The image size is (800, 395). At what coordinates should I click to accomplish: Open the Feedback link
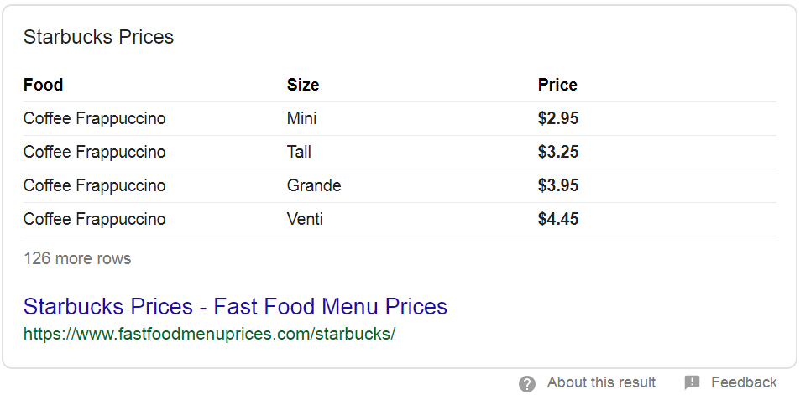744,382
